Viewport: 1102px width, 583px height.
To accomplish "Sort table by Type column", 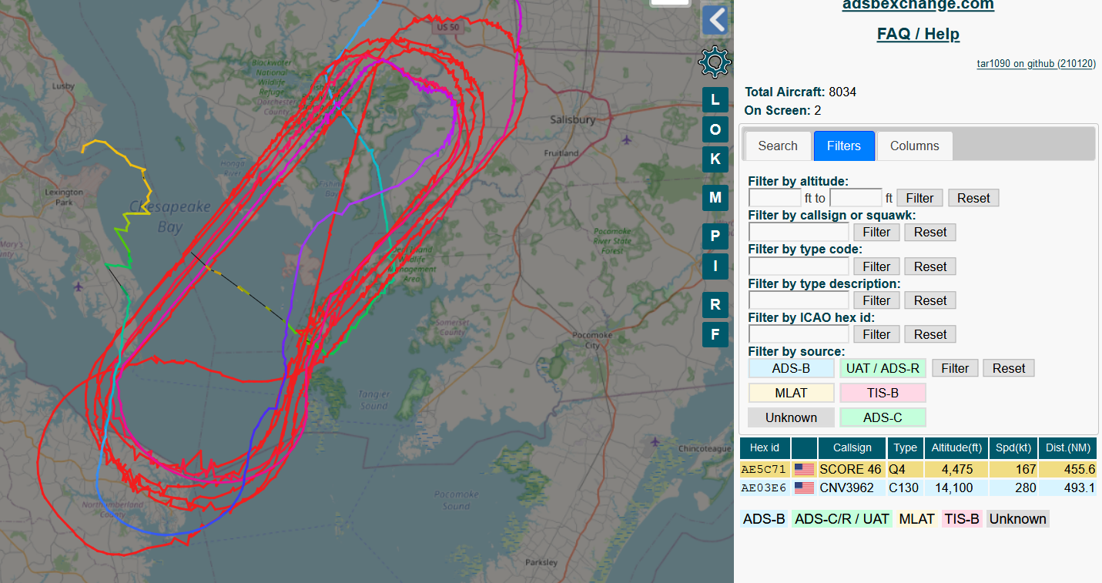I will click(906, 447).
